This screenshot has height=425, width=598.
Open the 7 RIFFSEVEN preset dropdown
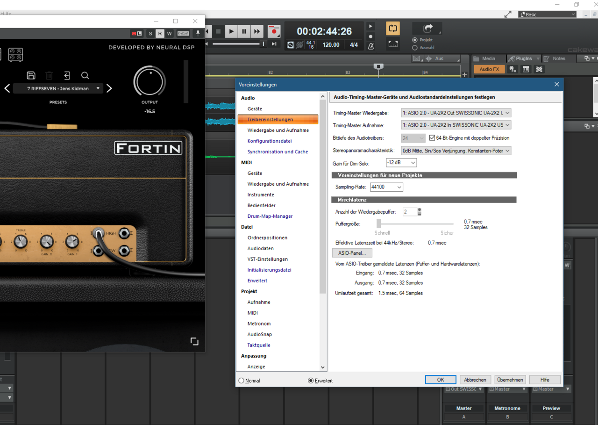click(x=58, y=88)
